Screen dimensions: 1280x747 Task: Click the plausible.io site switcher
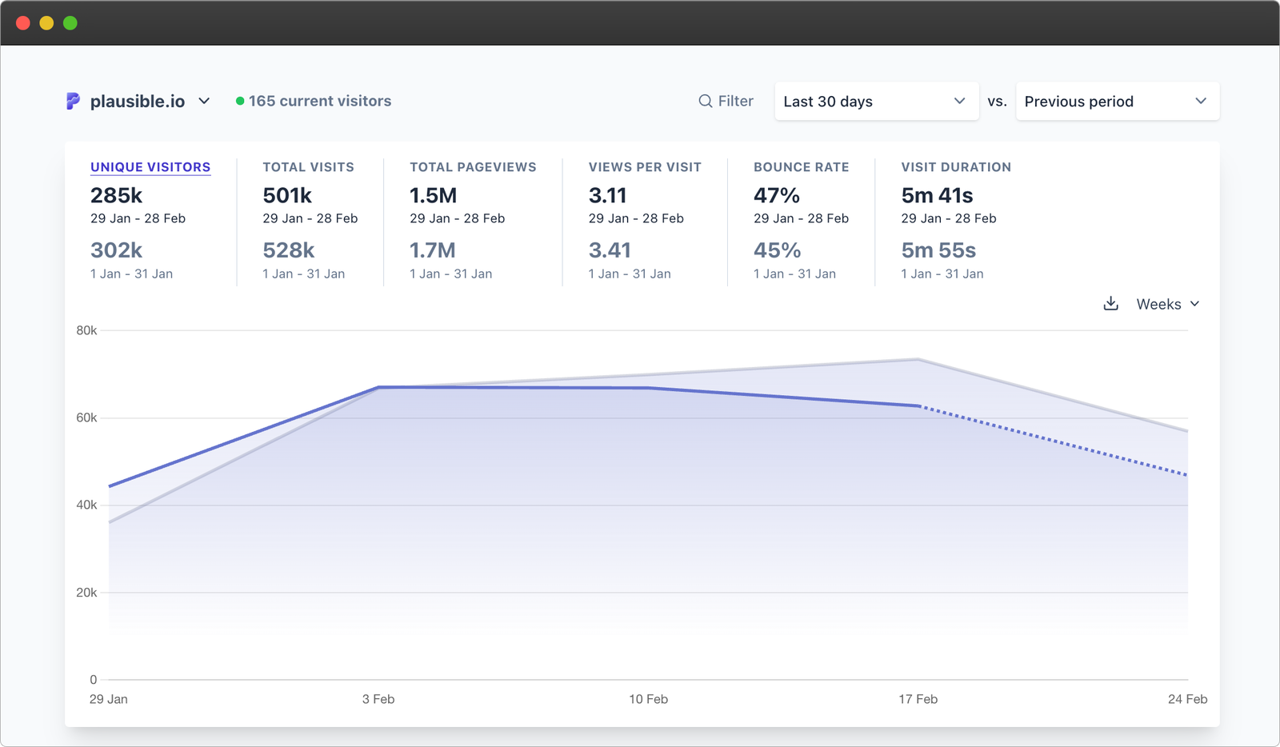(x=138, y=101)
